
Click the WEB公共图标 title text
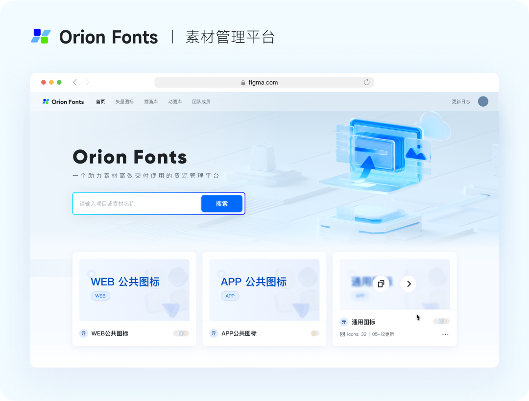click(x=110, y=333)
